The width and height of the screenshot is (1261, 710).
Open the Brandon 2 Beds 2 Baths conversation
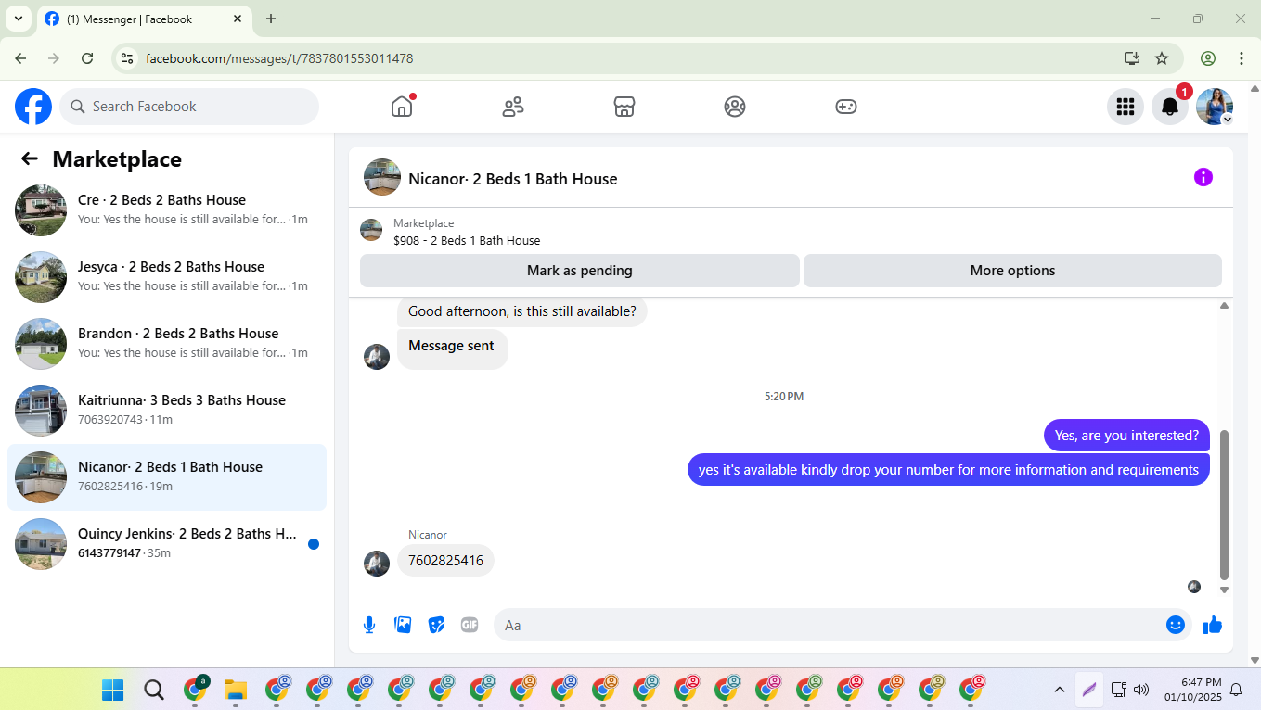167,344
